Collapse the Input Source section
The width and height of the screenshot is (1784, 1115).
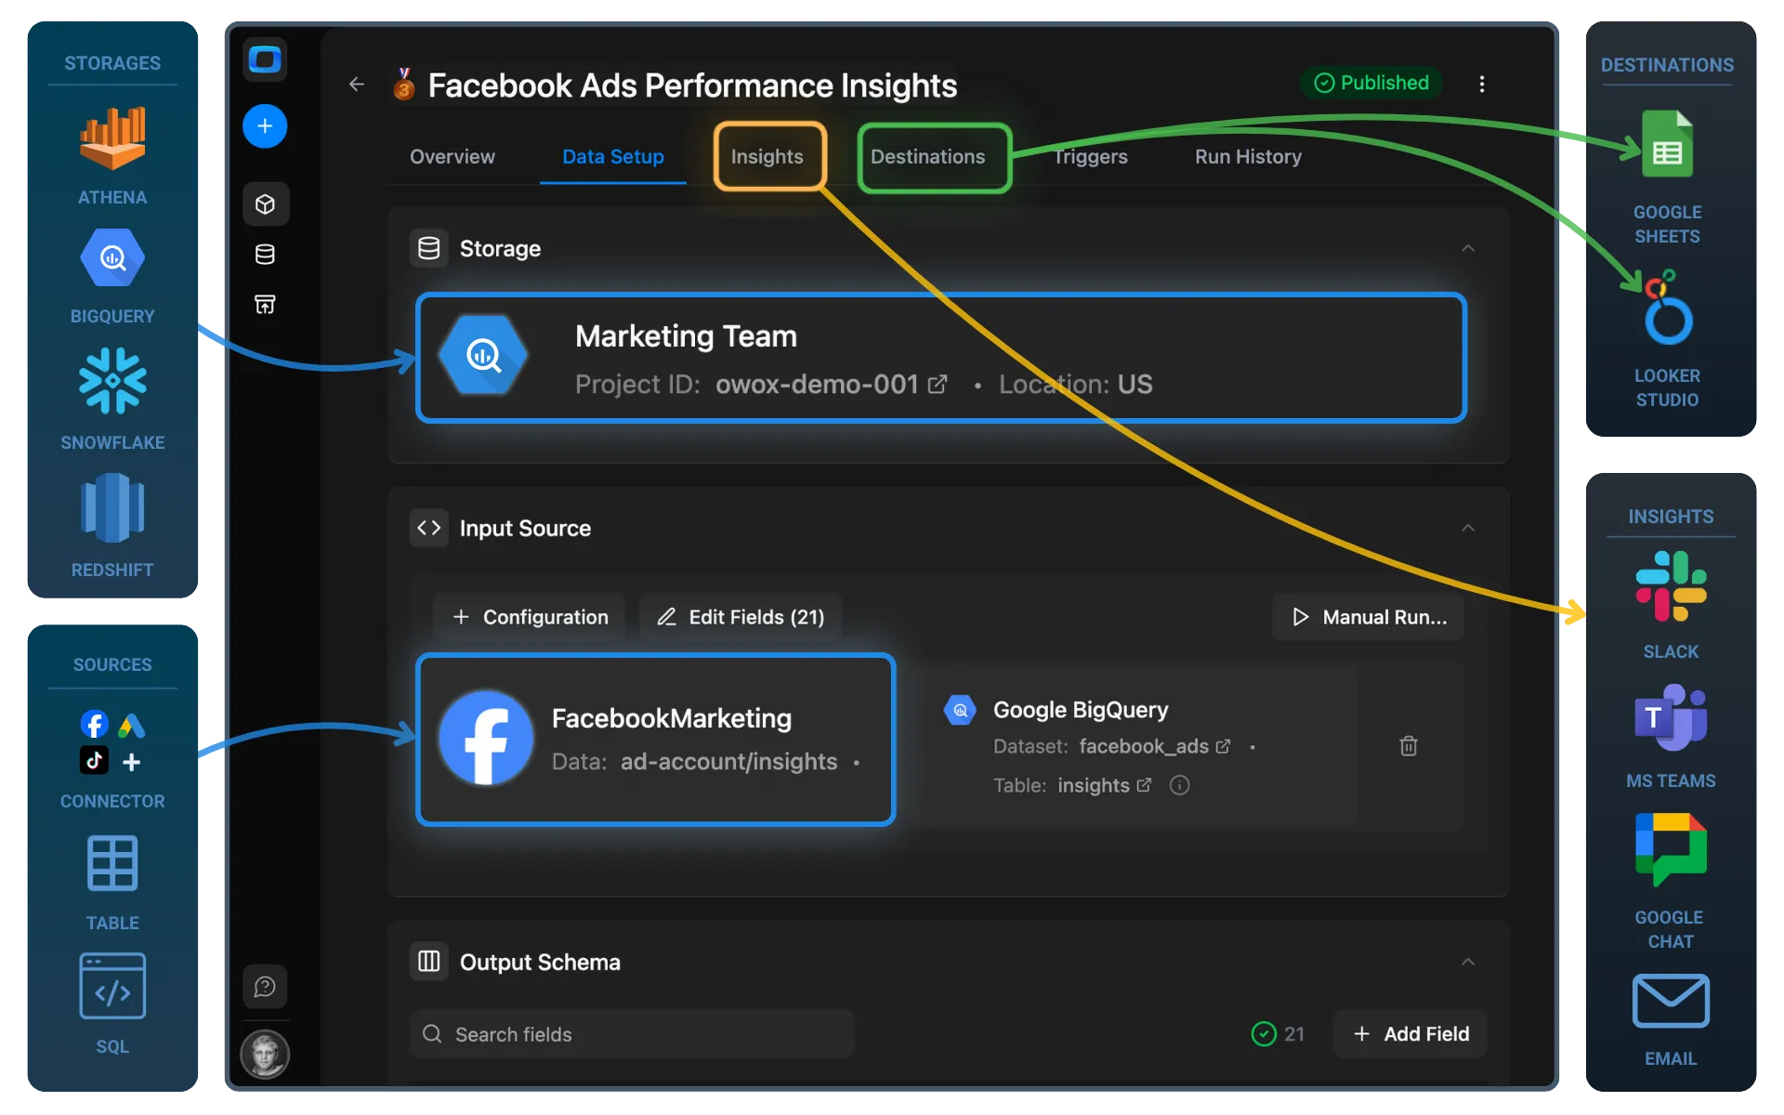pos(1468,528)
